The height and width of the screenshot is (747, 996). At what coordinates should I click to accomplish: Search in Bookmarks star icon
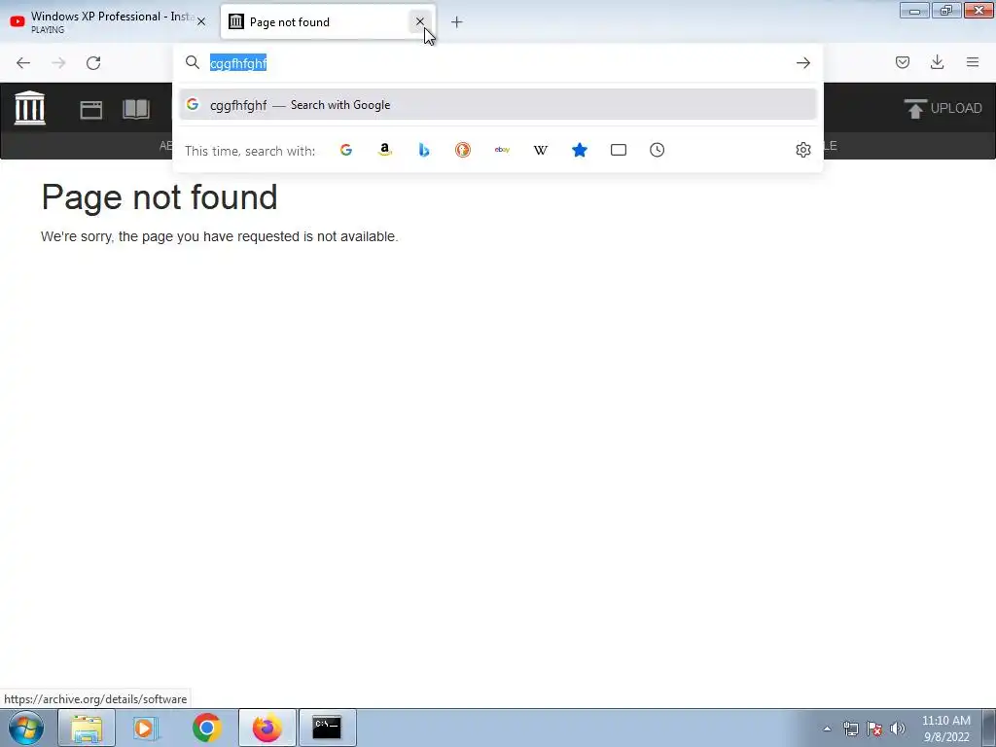pos(580,150)
